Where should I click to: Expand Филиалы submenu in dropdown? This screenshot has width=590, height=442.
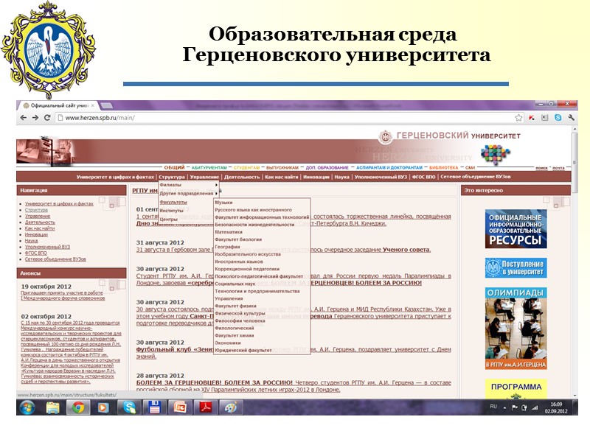pyautogui.click(x=188, y=185)
